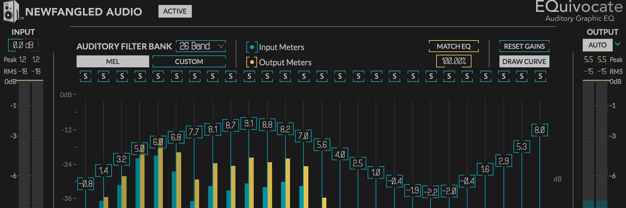Grab the -0.8 band gain handle
Screen dimensions: 626x208
(86, 183)
